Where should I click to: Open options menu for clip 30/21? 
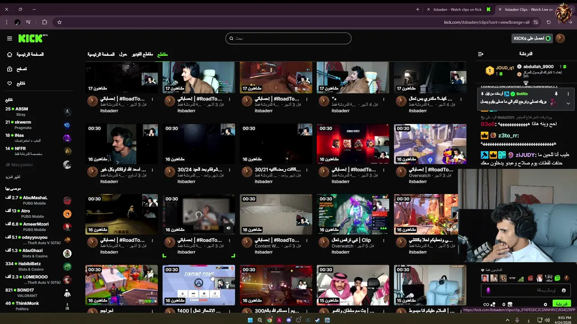(307, 170)
